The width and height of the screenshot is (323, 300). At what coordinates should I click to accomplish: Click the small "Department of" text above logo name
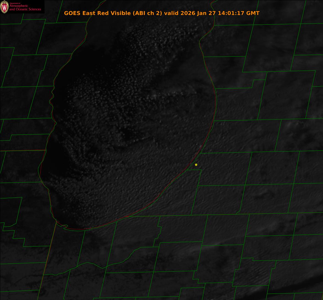pyautogui.click(x=15, y=3)
